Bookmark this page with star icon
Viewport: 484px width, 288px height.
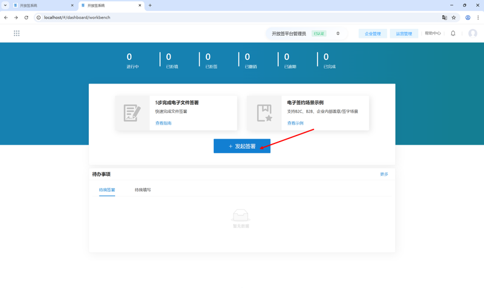point(454,18)
